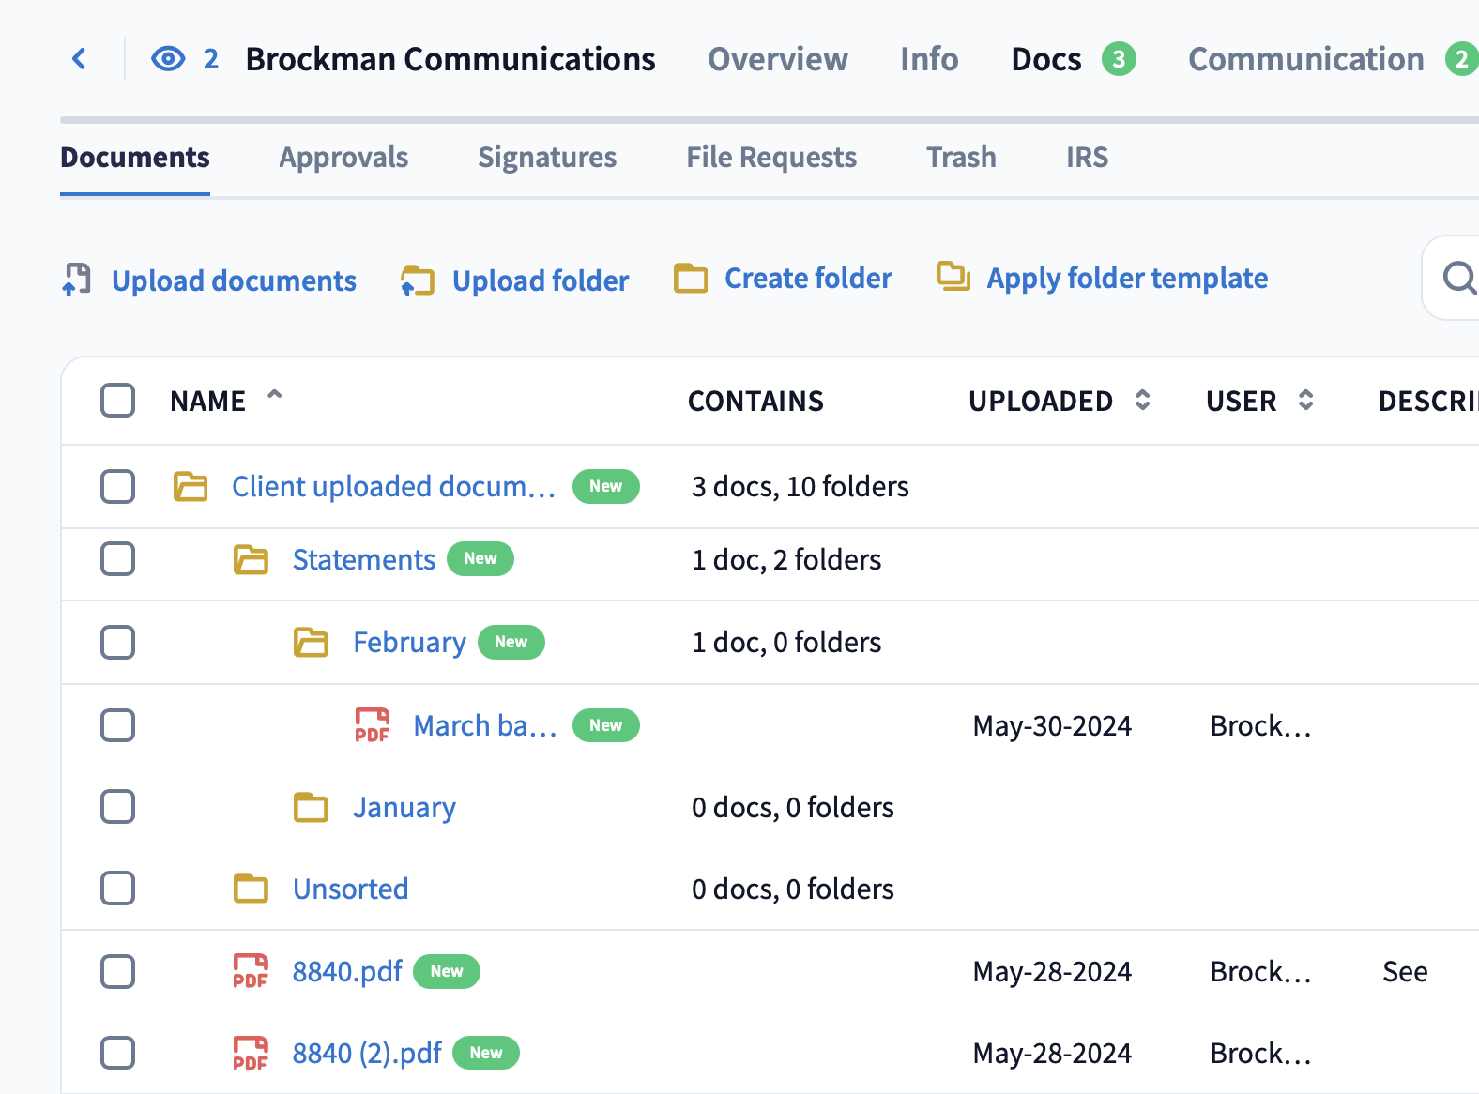This screenshot has height=1094, width=1479.
Task: Collapse the February folder icon
Action: click(311, 643)
